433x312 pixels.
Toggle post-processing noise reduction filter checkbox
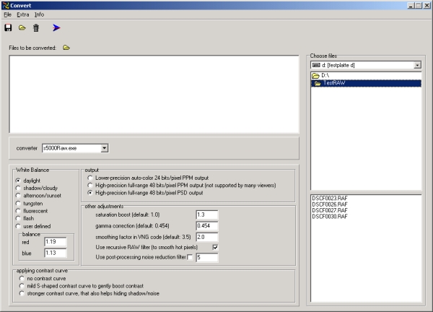pyautogui.click(x=190, y=258)
